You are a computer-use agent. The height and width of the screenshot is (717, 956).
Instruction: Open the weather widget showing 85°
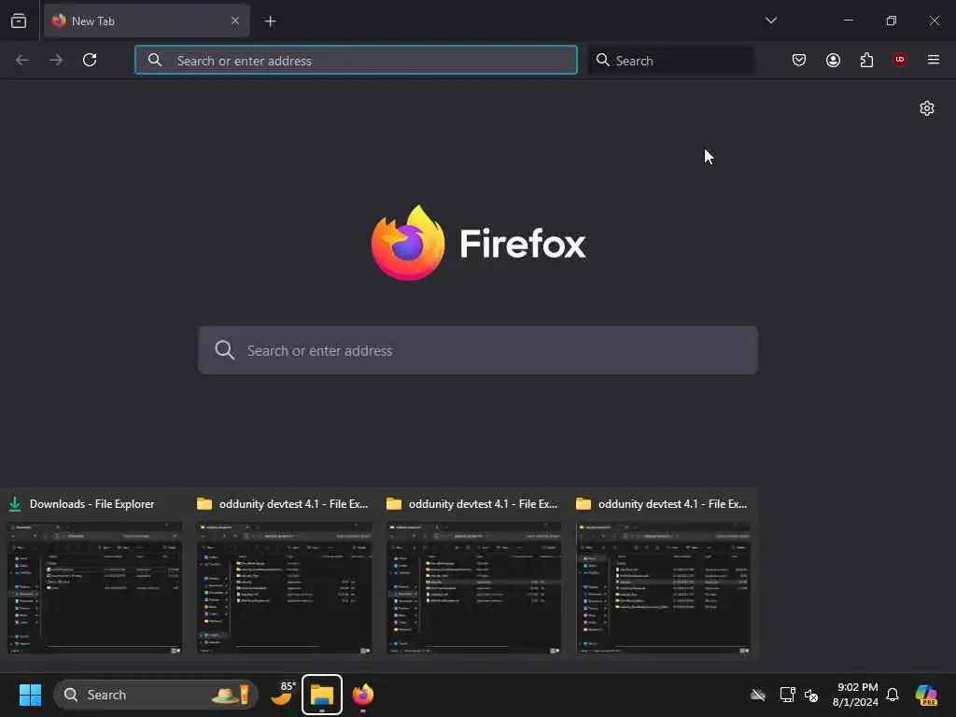[282, 694]
